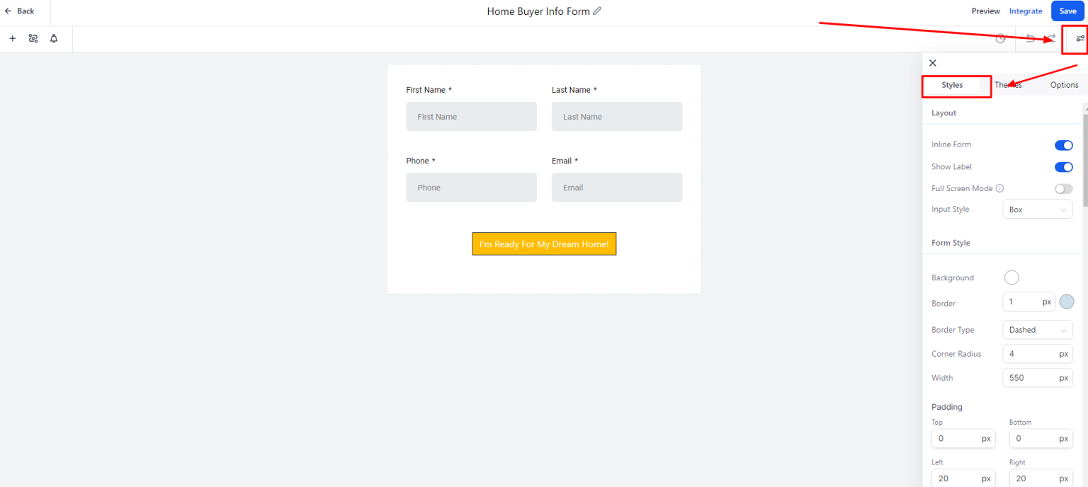
Task: Switch to the Themes tab
Action: pyautogui.click(x=1008, y=84)
